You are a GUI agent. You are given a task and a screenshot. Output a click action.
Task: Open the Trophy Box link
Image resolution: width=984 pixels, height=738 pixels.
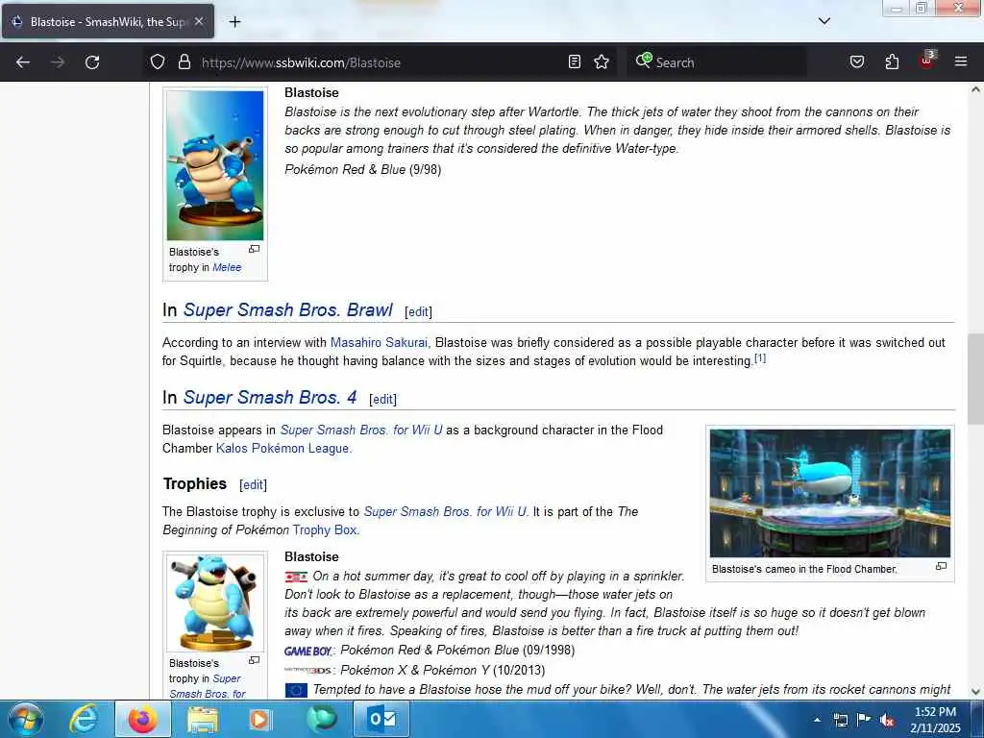pyautogui.click(x=325, y=529)
